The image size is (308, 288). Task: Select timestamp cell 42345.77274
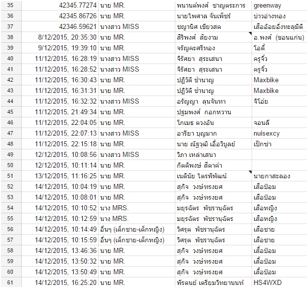pos(60,5)
